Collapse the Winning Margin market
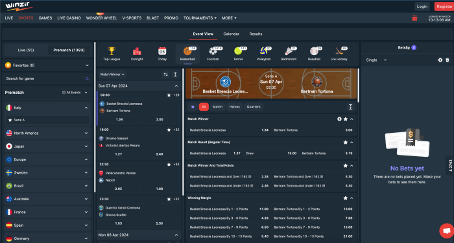The height and width of the screenshot is (243, 454). point(352,198)
